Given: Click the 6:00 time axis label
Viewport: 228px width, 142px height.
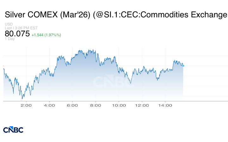Looking at the screenshot, I should click(x=72, y=105).
